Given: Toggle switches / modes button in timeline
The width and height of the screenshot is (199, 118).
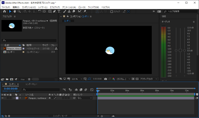Looking at the screenshot, I should tap(60, 116).
